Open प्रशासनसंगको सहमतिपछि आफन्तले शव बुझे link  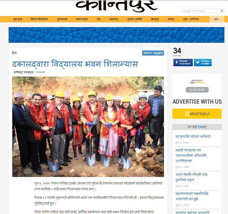tap(192, 196)
